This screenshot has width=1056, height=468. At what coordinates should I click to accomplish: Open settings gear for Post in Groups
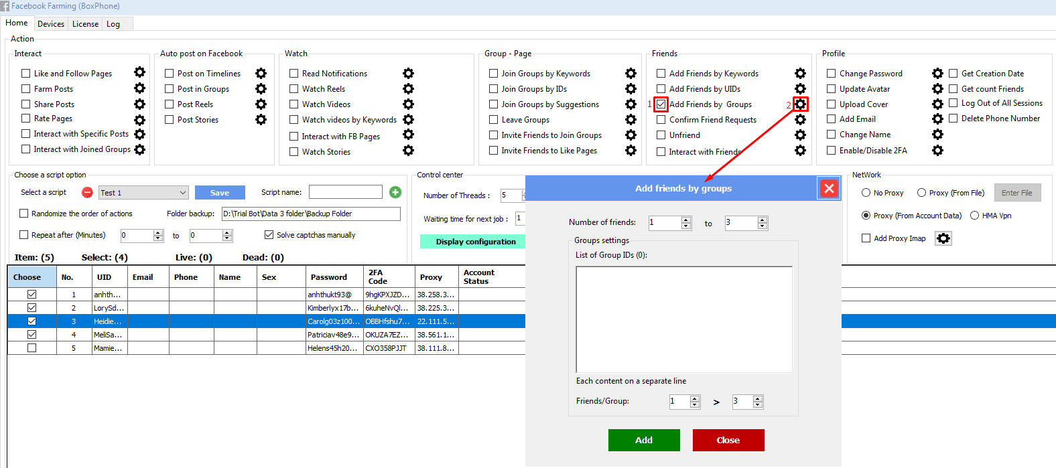261,88
